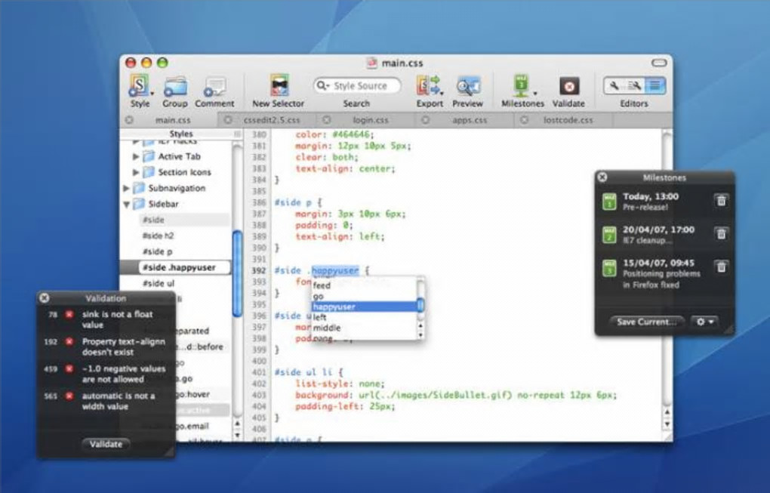
Task: Open the Milestones gear menu
Action: tap(704, 322)
